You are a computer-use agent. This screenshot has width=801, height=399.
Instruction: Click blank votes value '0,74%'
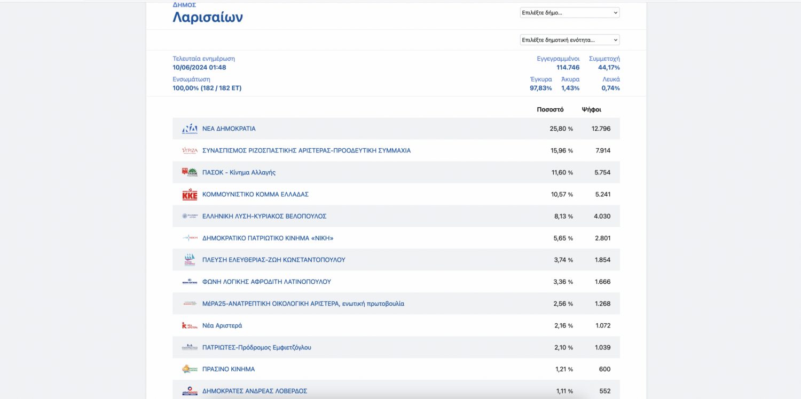point(611,88)
